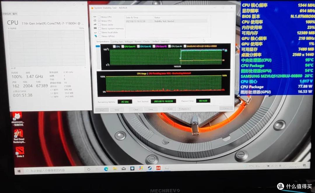Switch to the Unified tab
This screenshot has width=315, height=193.
pyautogui.click(x=155, y=41)
